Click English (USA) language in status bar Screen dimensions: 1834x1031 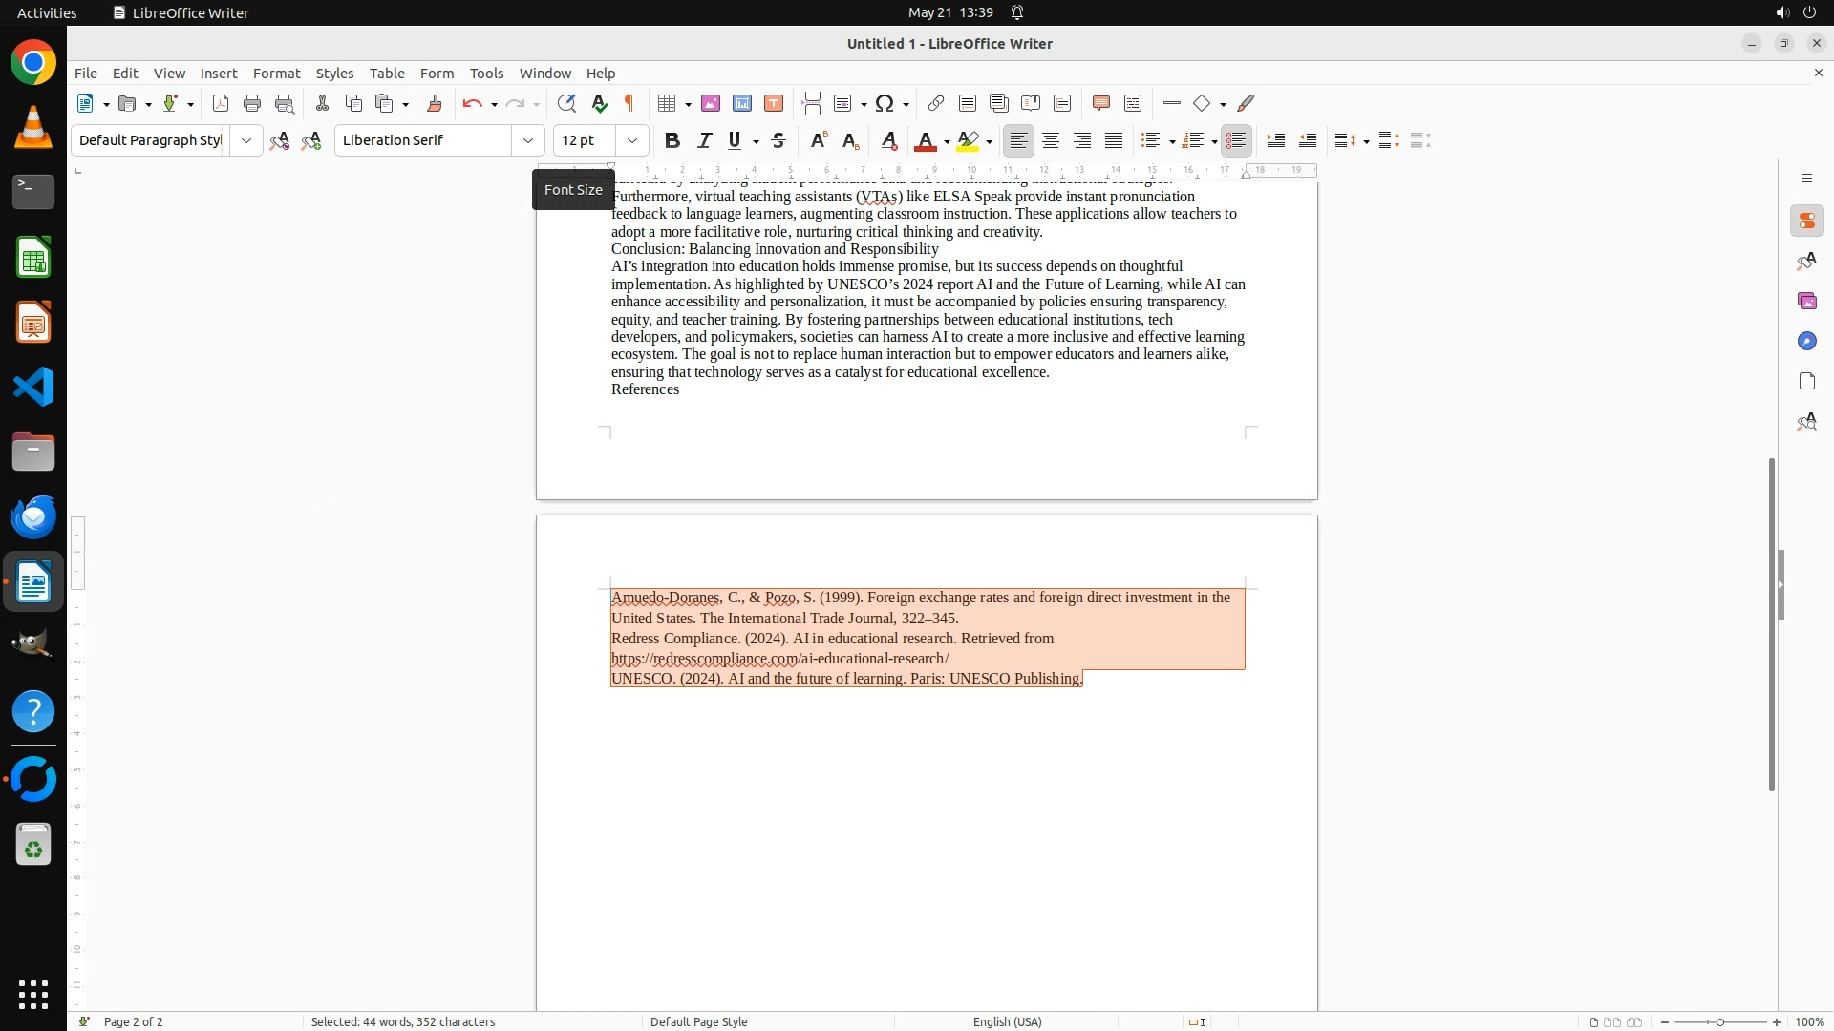1007,1021
